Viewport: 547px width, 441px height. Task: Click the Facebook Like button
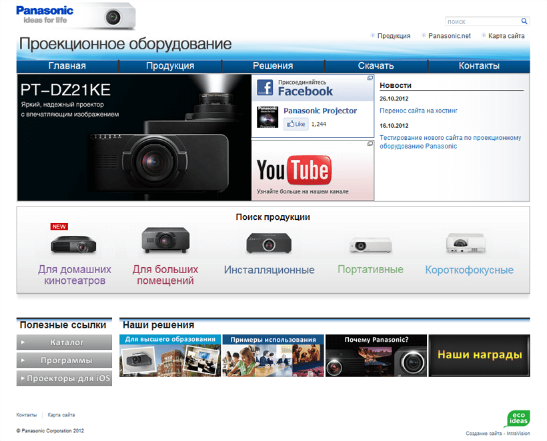(296, 124)
